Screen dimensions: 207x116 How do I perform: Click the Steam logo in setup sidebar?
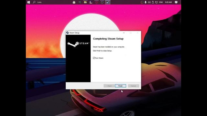[78, 44]
